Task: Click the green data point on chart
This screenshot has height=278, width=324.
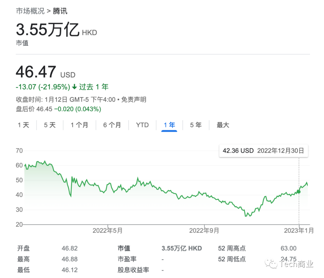Action: (298, 192)
